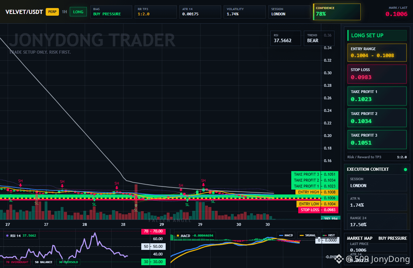Select the 1H timeframe label
Screen dimensions: 413x268
coord(64,12)
